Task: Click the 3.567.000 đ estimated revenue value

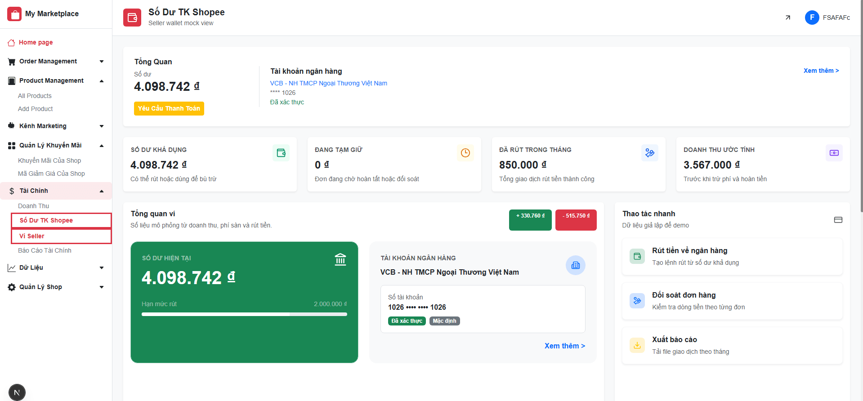Action: point(711,165)
